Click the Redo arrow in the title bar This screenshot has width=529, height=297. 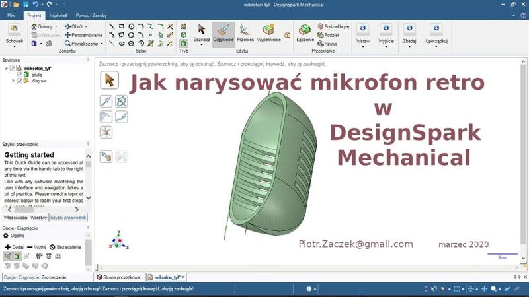(x=49, y=5)
